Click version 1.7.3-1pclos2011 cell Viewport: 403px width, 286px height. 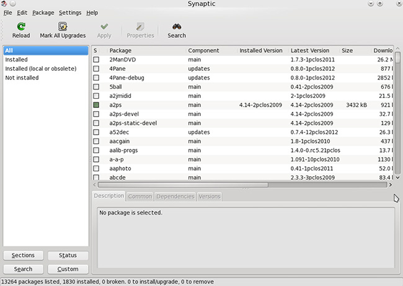point(312,60)
